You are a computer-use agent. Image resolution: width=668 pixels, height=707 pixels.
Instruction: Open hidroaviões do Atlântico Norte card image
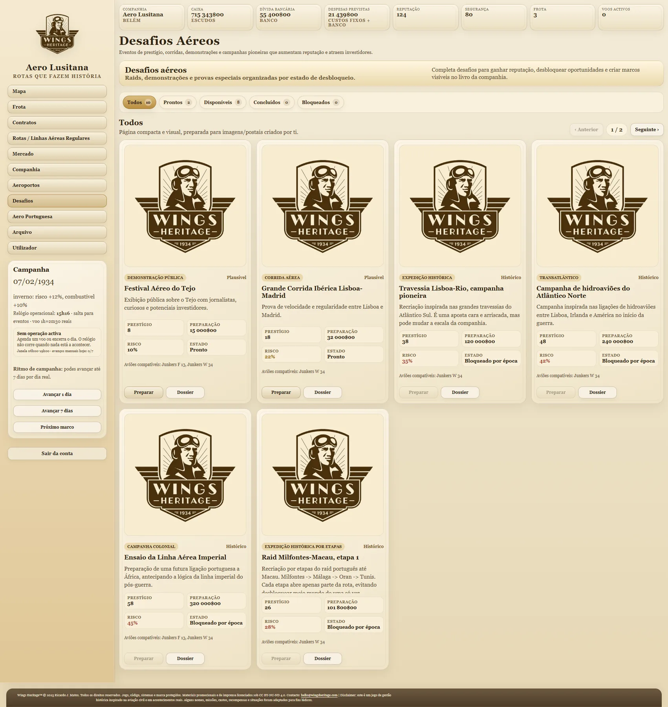click(x=598, y=206)
